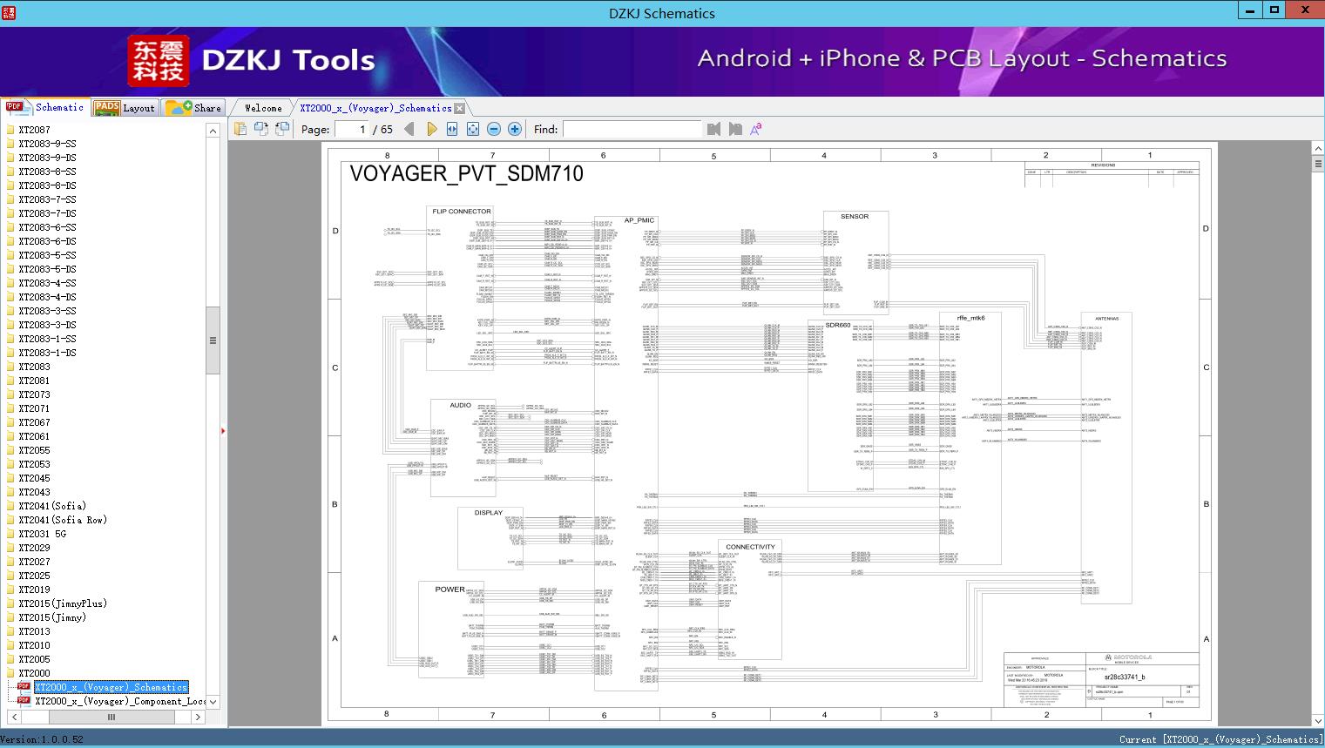Viewport: 1325px width, 748px height.
Task: Fit the schematic to page width
Action: tap(452, 129)
